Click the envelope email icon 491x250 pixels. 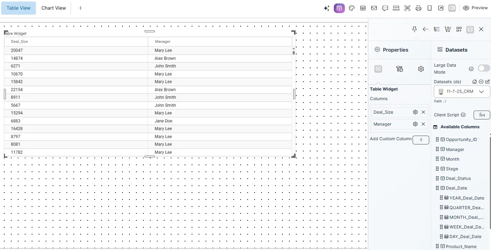(374, 8)
